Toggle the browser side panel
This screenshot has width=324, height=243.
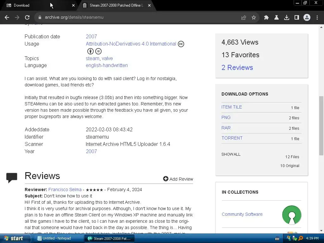[x=297, y=18]
